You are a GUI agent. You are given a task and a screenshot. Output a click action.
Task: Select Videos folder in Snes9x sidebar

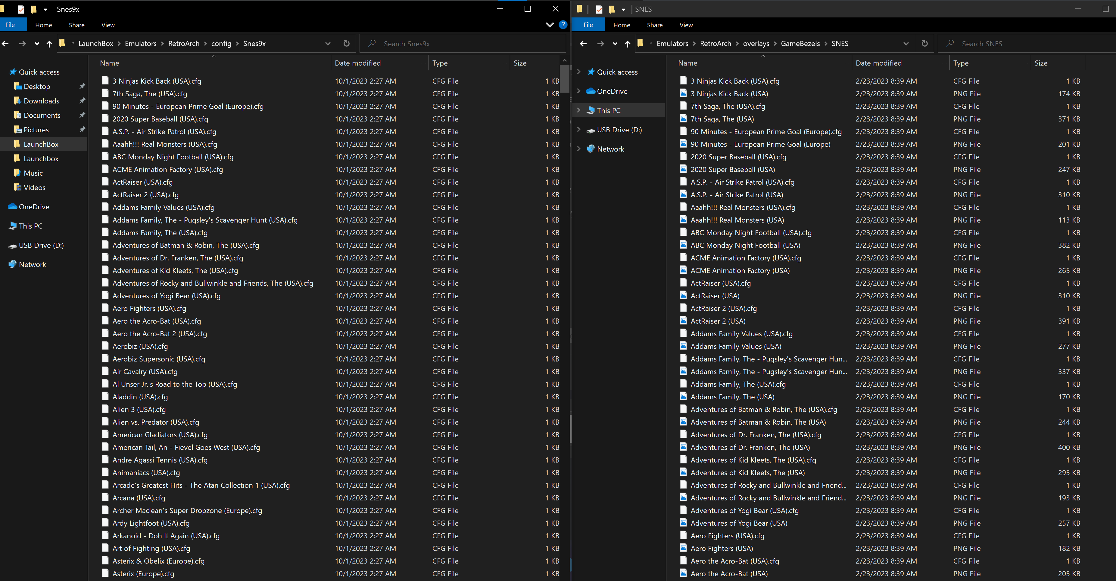pyautogui.click(x=34, y=187)
